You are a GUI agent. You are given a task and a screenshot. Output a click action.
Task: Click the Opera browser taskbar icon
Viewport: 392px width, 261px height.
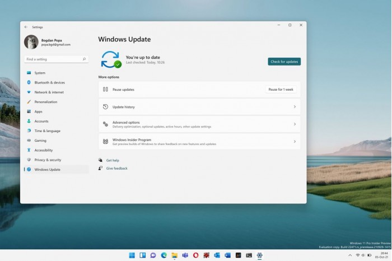(x=195, y=255)
